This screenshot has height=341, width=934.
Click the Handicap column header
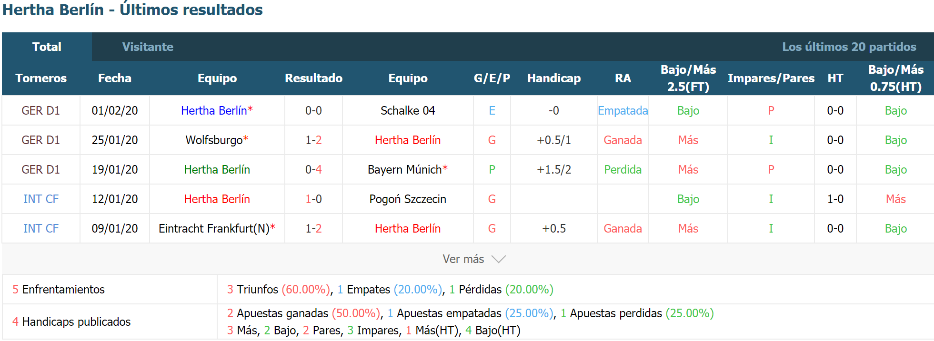(554, 78)
